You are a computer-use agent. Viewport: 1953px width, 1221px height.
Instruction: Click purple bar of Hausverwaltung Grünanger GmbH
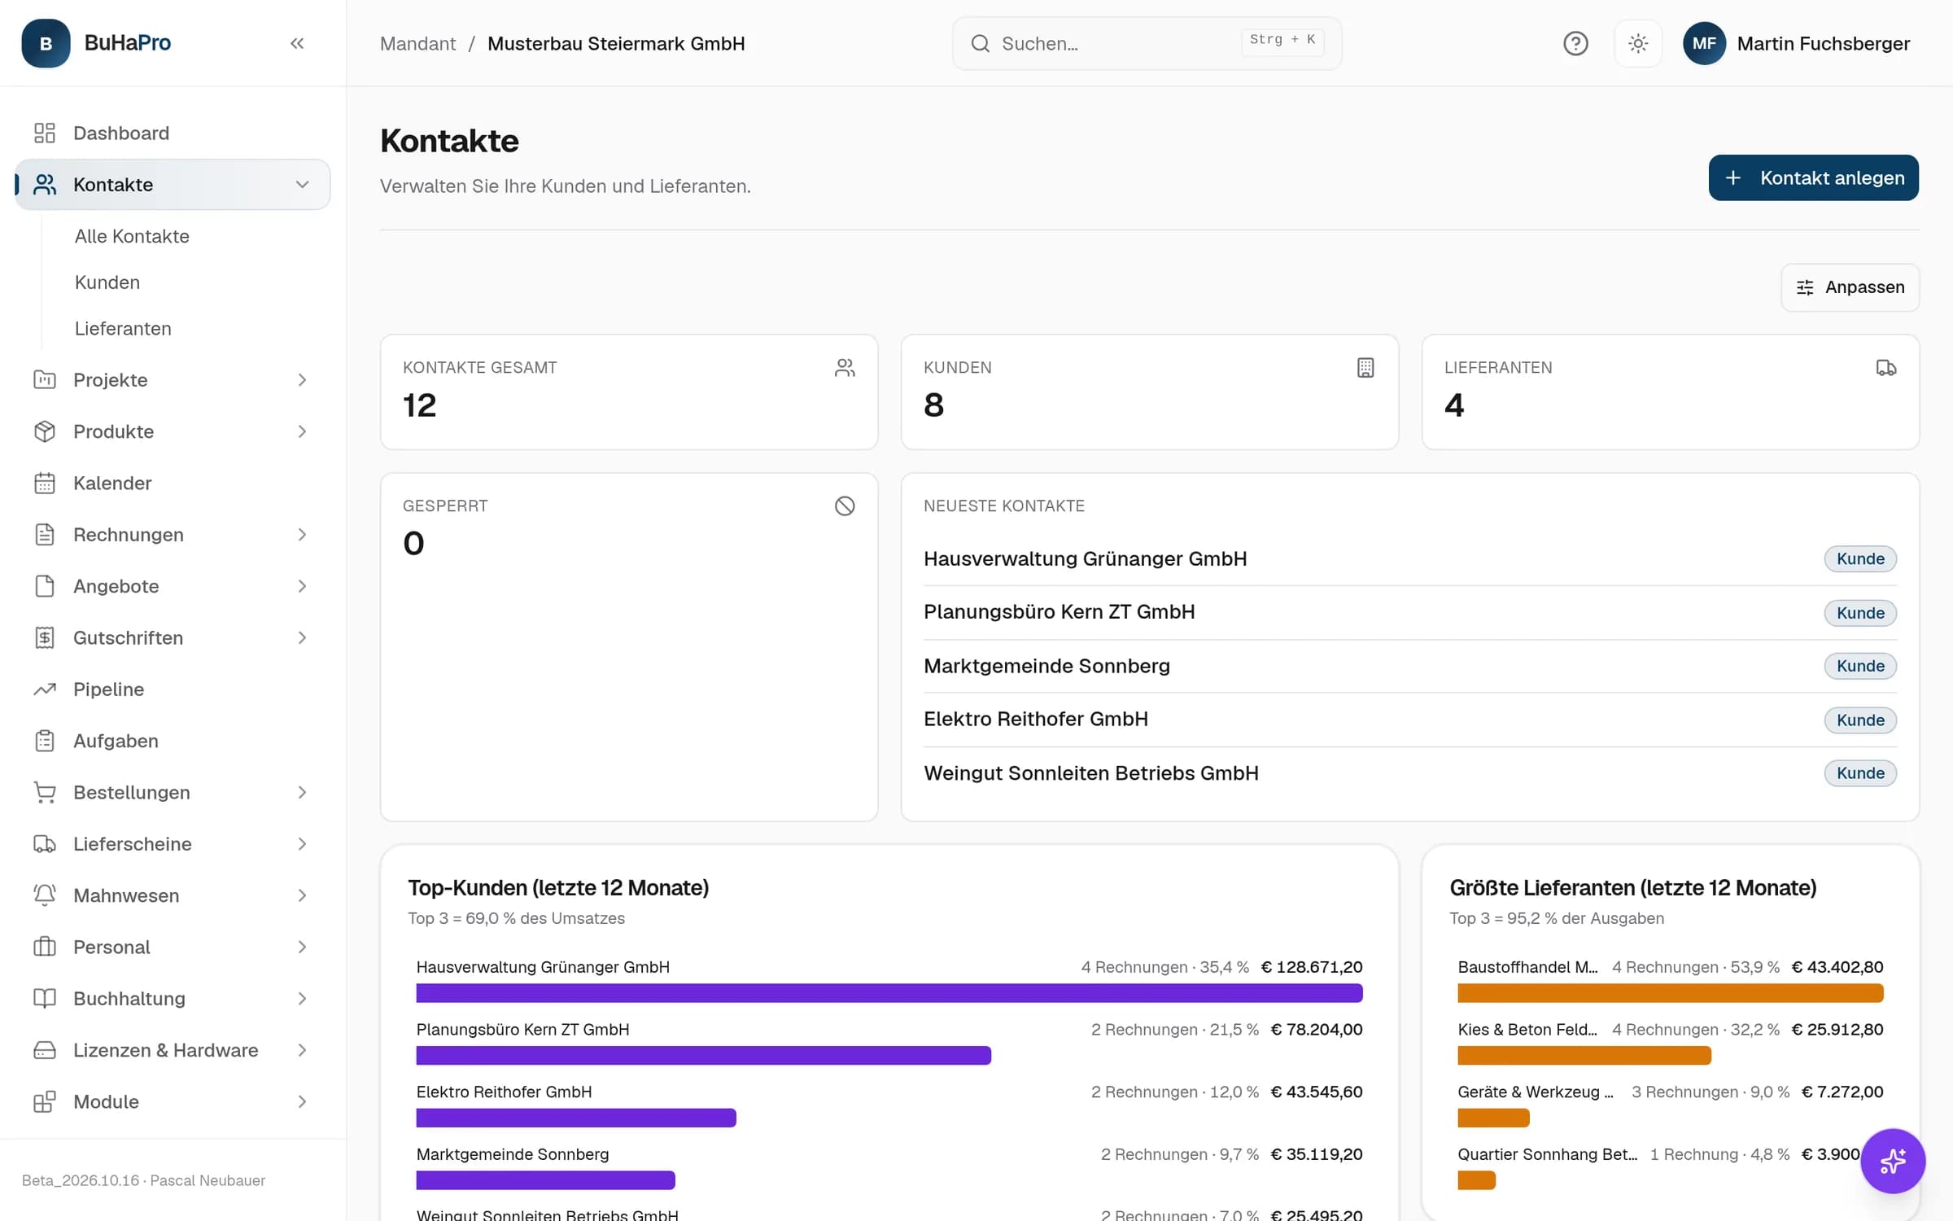click(889, 993)
